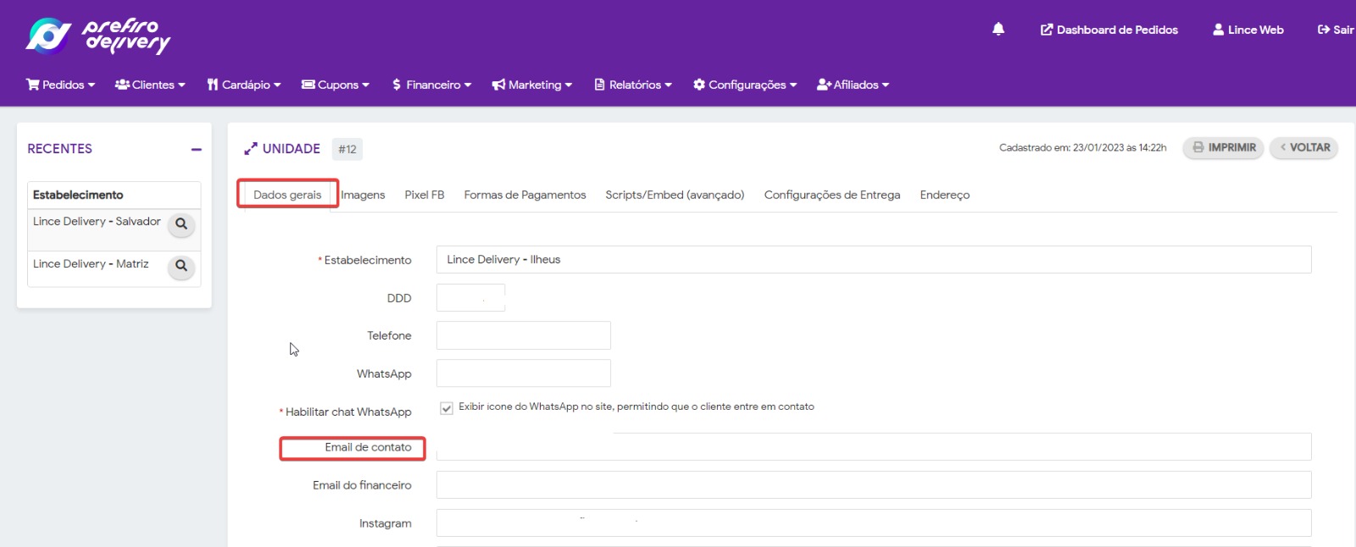This screenshot has width=1356, height=547.
Task: Open Dashboard de Pedidos external link
Action: click(x=1109, y=30)
